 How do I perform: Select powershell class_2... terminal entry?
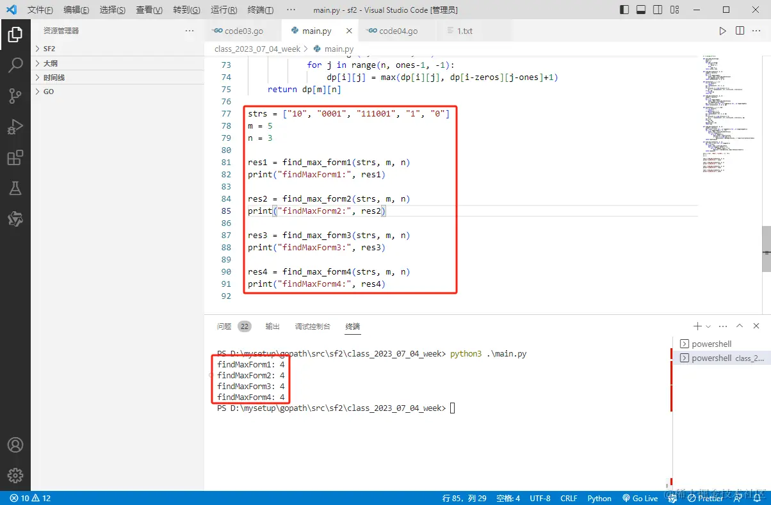click(722, 358)
